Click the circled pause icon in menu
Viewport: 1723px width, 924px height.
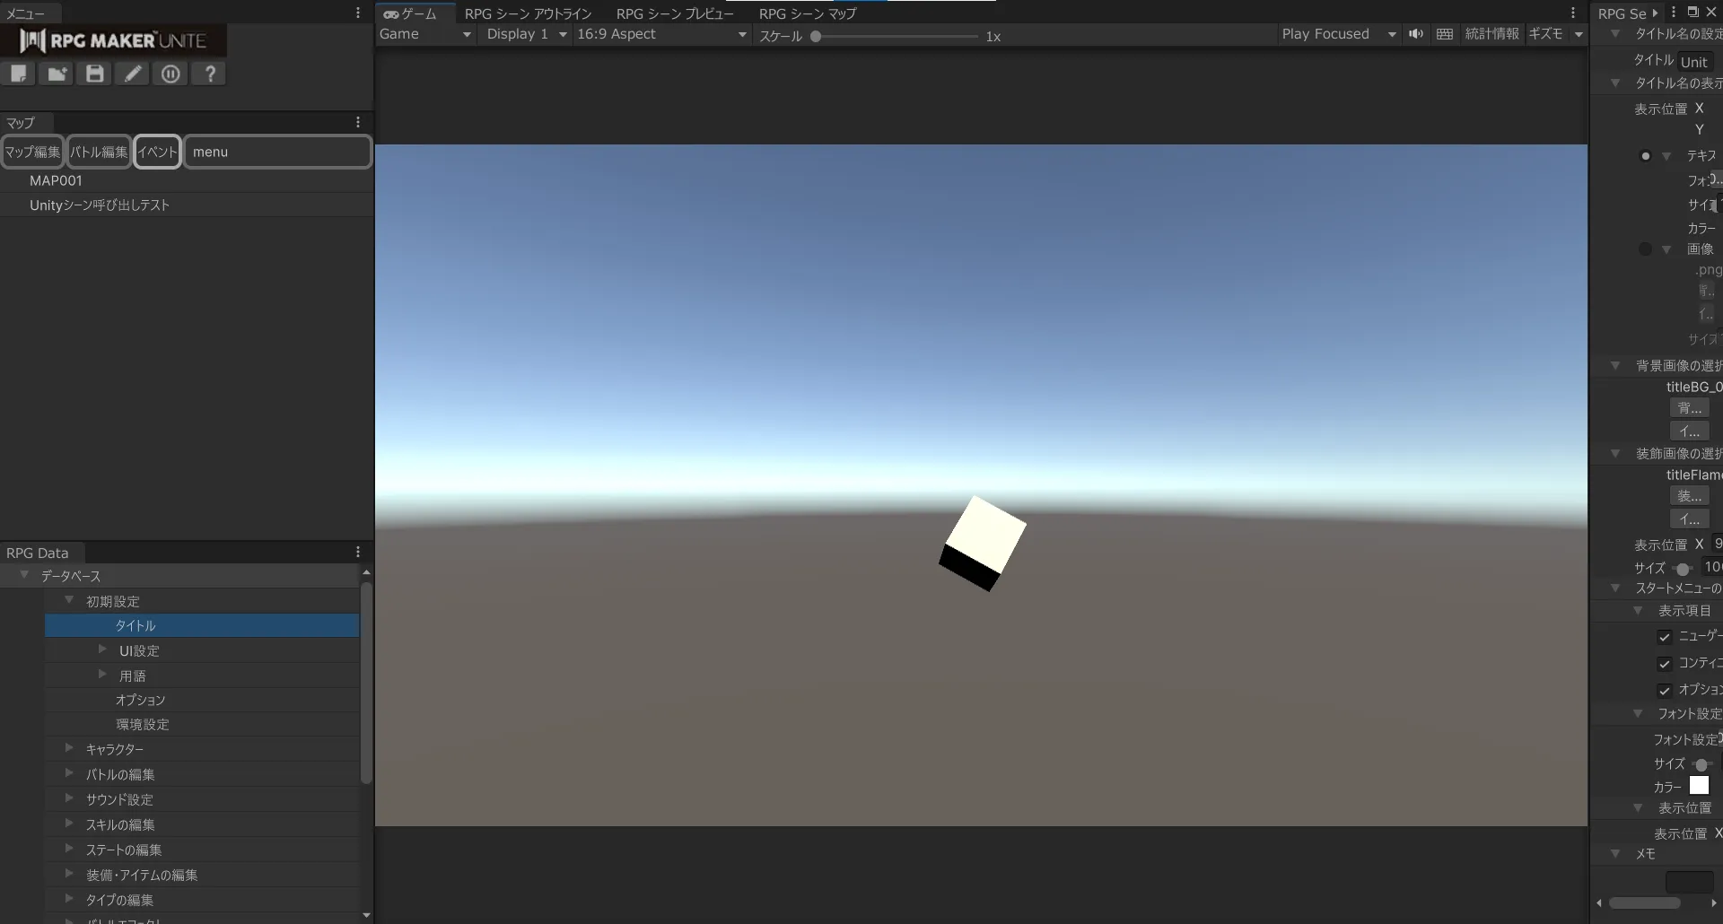pos(171,74)
